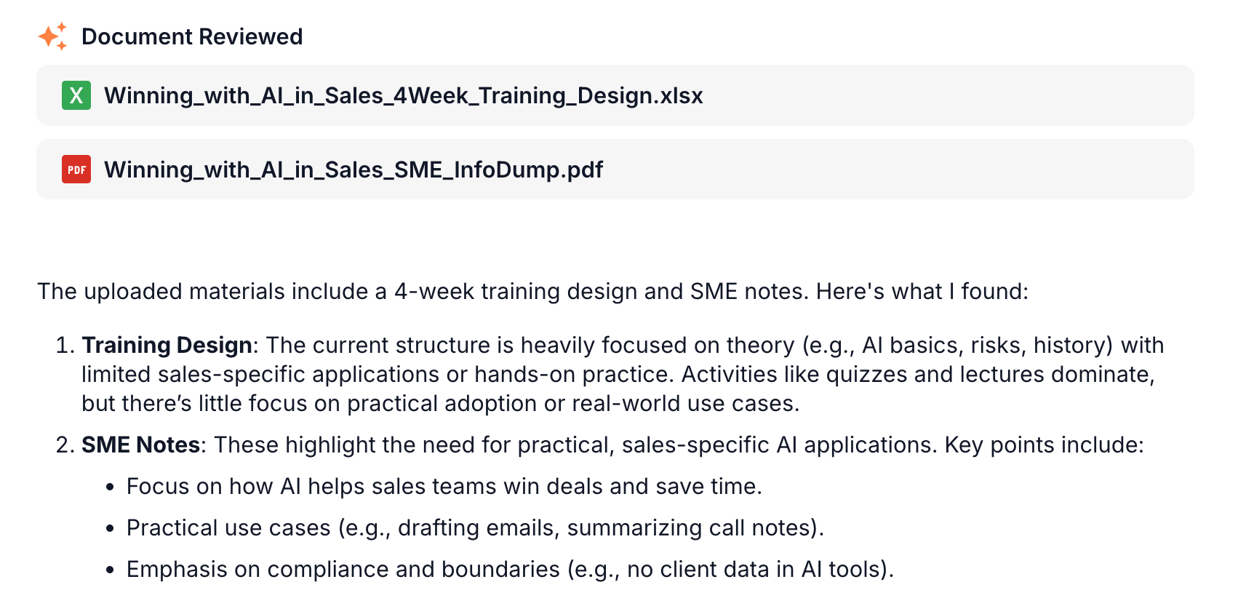Viewport: 1238px width, 598px height.
Task: Click empty area of the xlsx attachment chip
Action: tap(946, 95)
